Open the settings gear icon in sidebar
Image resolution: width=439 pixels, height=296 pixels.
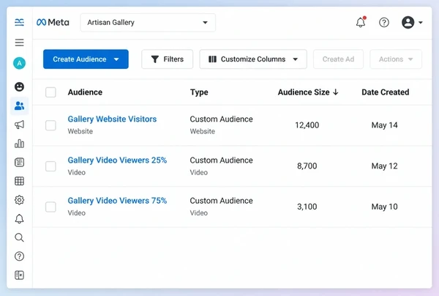pos(19,200)
